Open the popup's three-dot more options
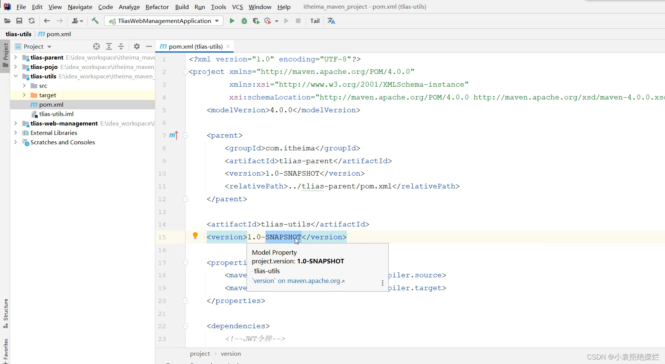 click(x=383, y=283)
